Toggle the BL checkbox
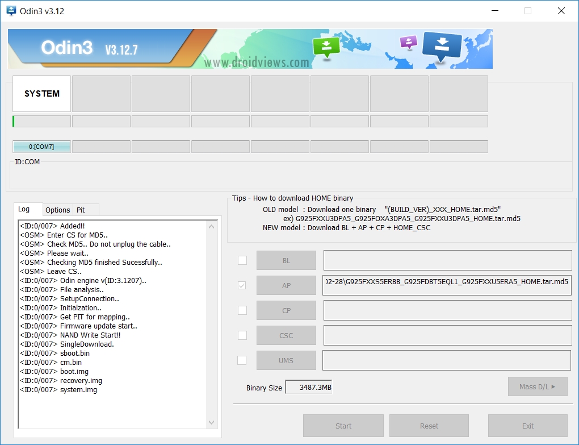This screenshot has height=445, width=579. pos(242,260)
